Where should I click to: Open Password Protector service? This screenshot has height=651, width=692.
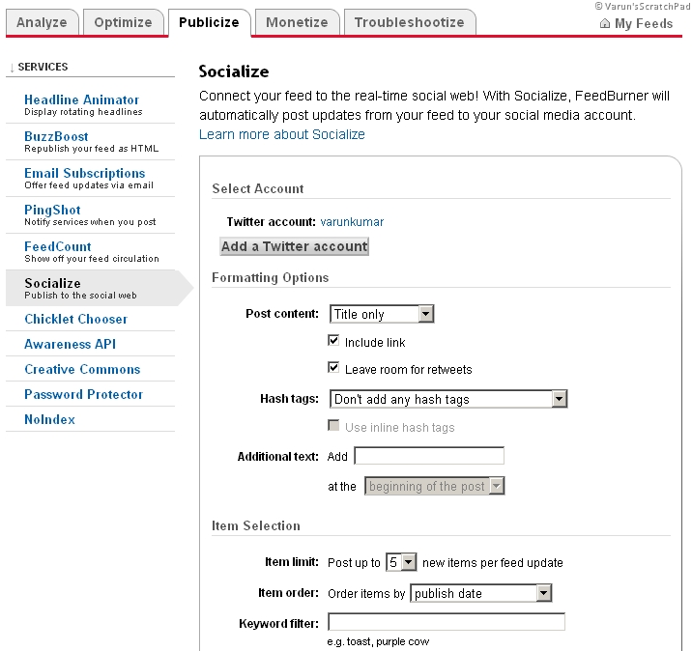84,394
